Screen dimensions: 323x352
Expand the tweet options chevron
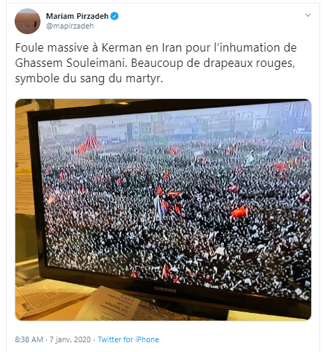tap(308, 15)
